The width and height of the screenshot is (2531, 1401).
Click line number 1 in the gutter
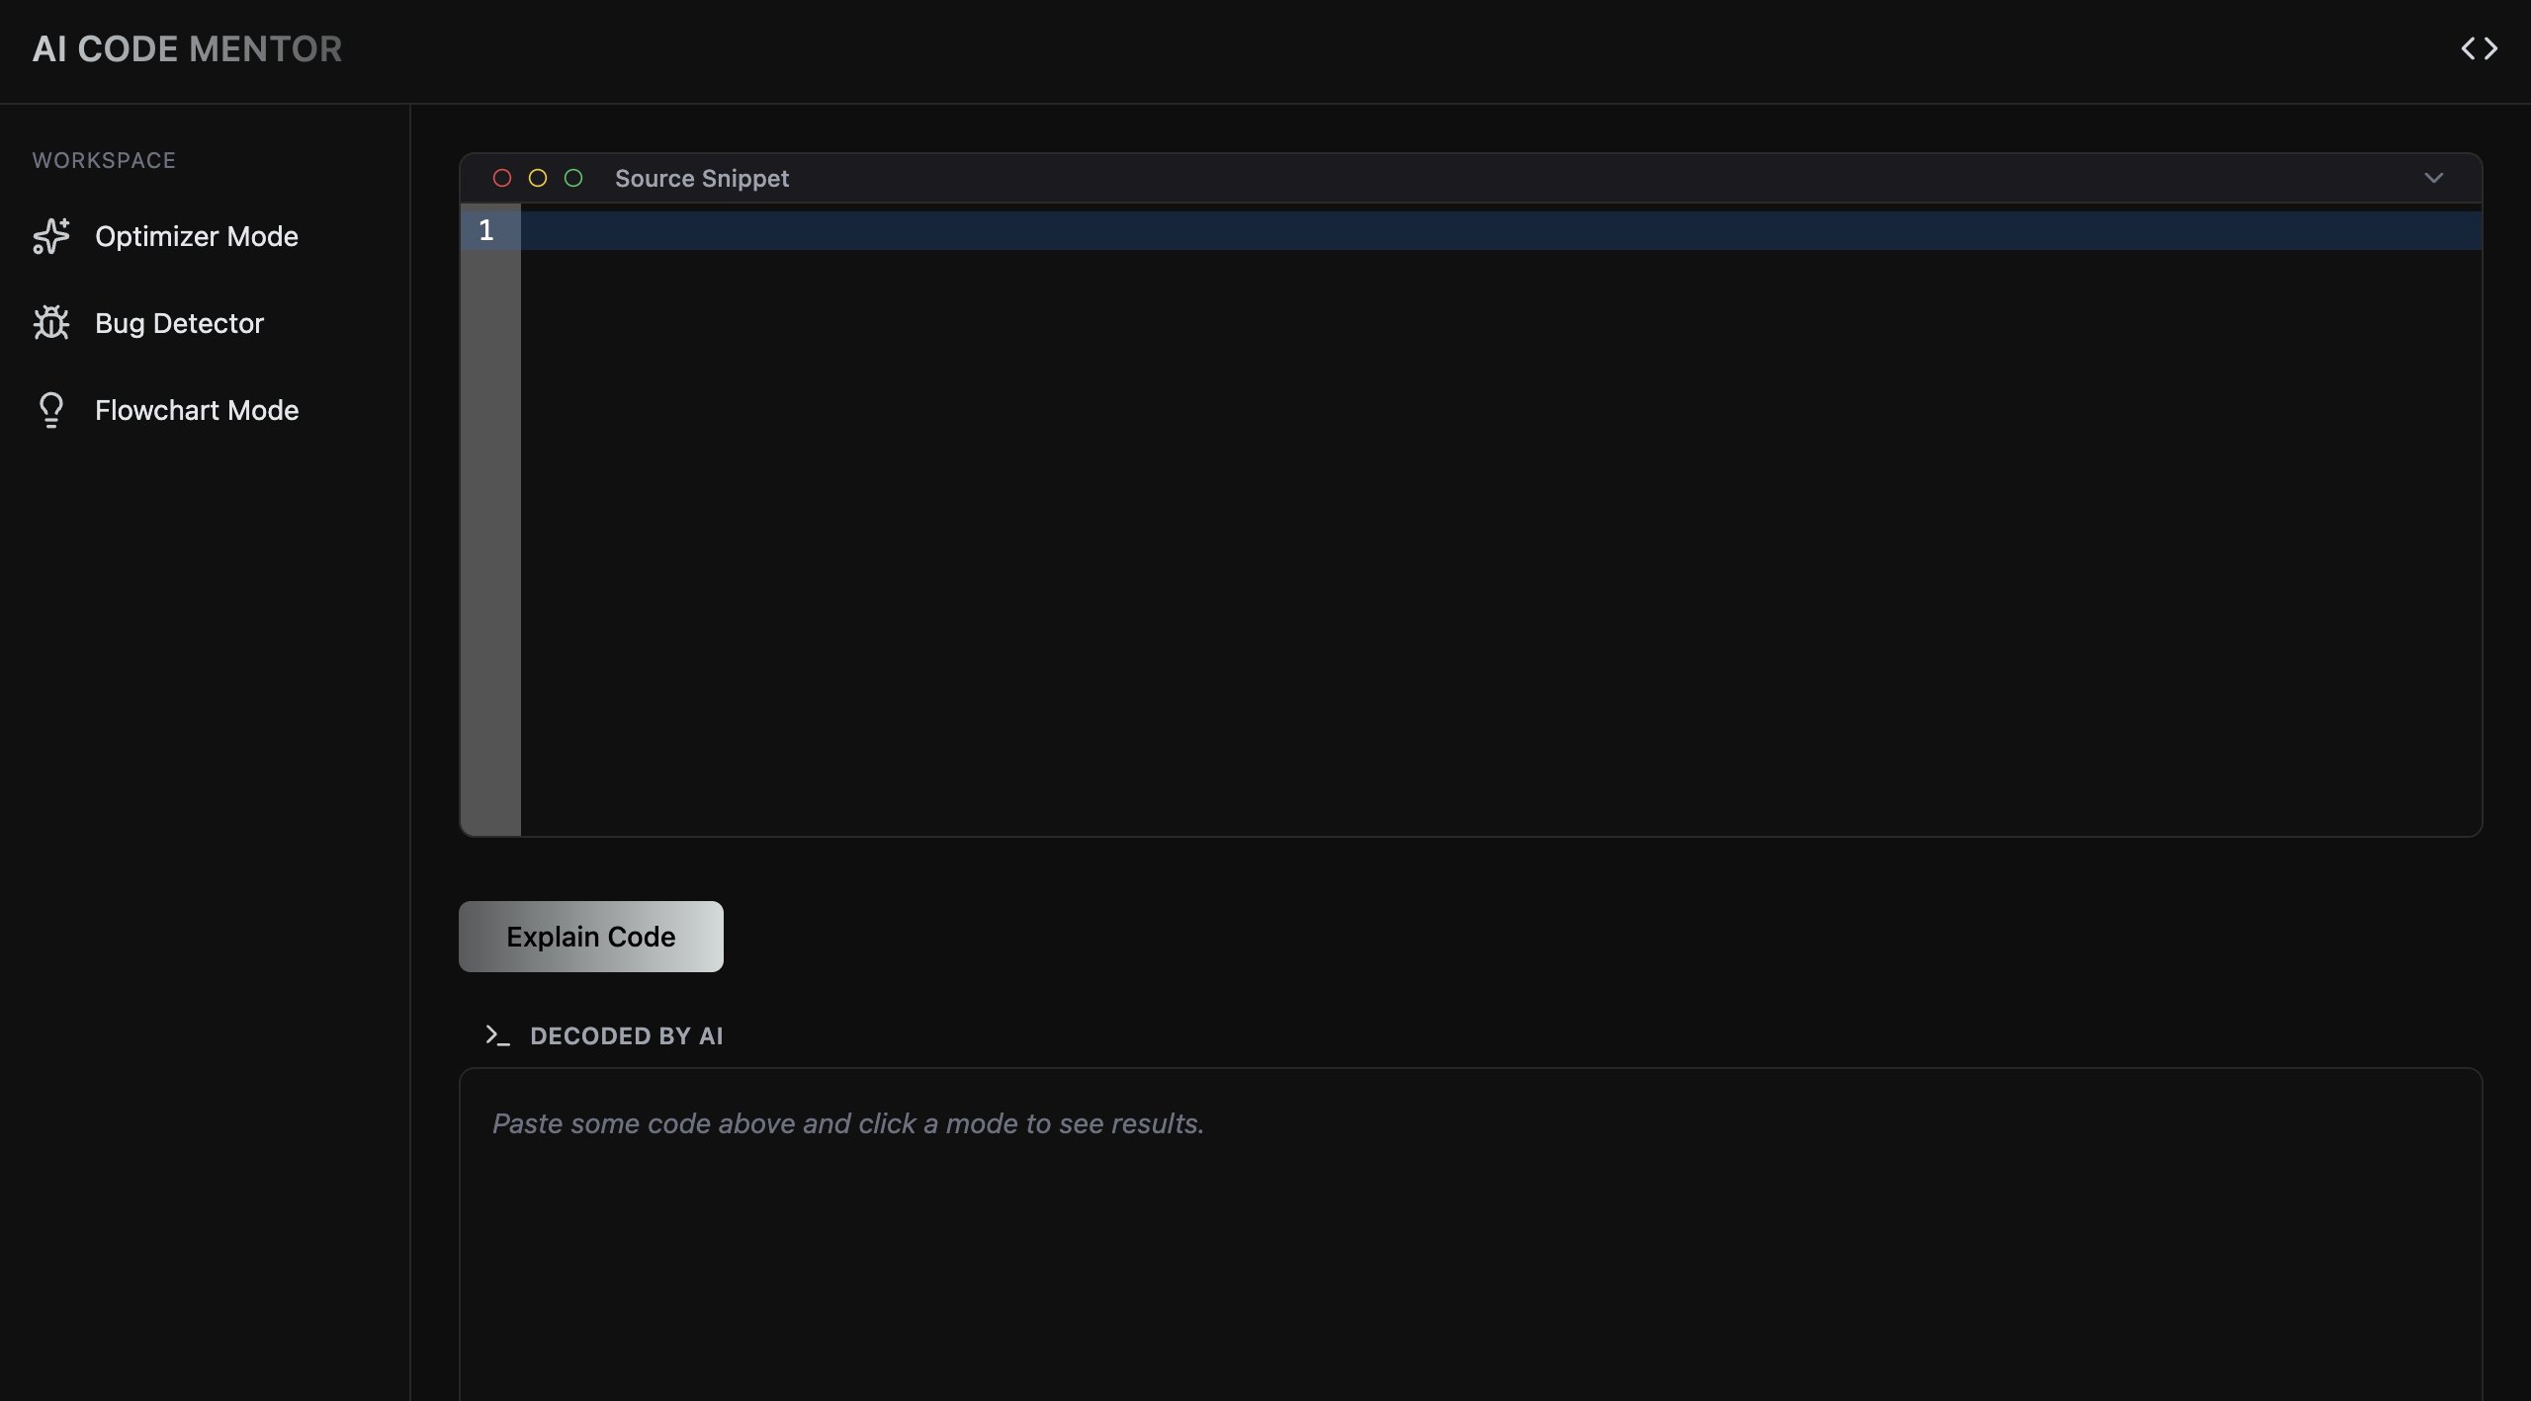pyautogui.click(x=486, y=230)
